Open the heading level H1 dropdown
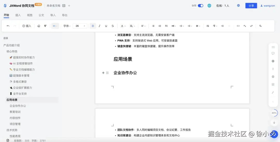Image resolution: width=280 pixels, height=142 pixels. pyautogui.click(x=55, y=26)
